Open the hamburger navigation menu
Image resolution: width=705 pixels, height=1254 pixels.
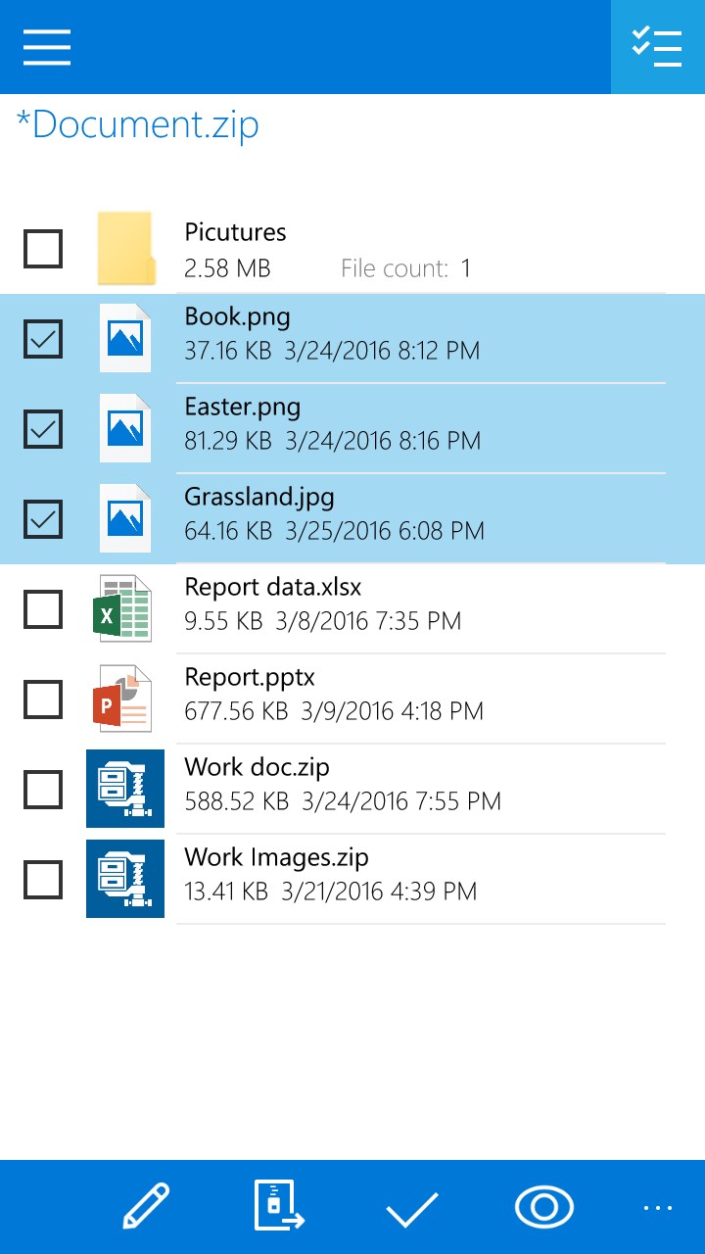(x=46, y=46)
